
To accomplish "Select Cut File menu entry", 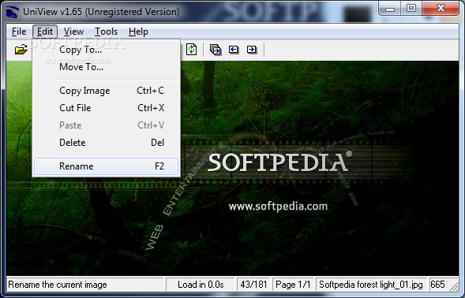I will tap(106, 108).
